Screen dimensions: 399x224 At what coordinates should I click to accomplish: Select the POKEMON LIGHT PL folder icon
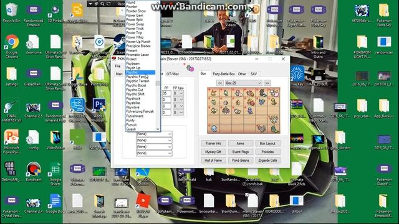[362, 46]
